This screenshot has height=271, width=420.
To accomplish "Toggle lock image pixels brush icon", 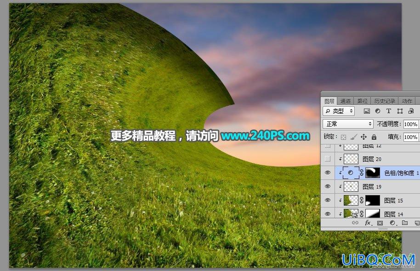I will click(x=353, y=137).
